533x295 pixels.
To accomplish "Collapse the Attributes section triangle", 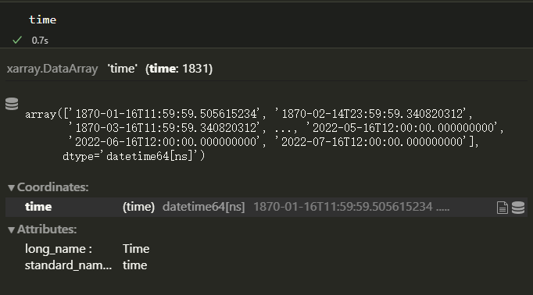I will coord(11,229).
